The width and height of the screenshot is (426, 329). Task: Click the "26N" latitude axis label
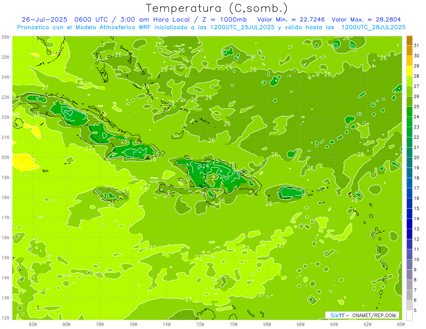[5, 37]
